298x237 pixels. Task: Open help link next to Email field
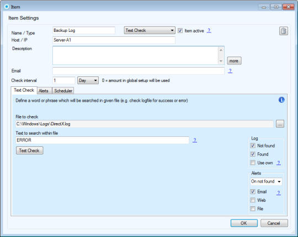(230, 71)
